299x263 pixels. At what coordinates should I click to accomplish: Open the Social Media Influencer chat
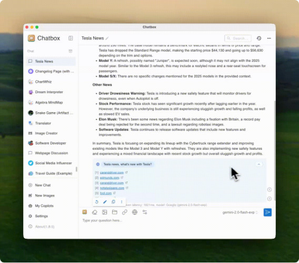coord(51,163)
